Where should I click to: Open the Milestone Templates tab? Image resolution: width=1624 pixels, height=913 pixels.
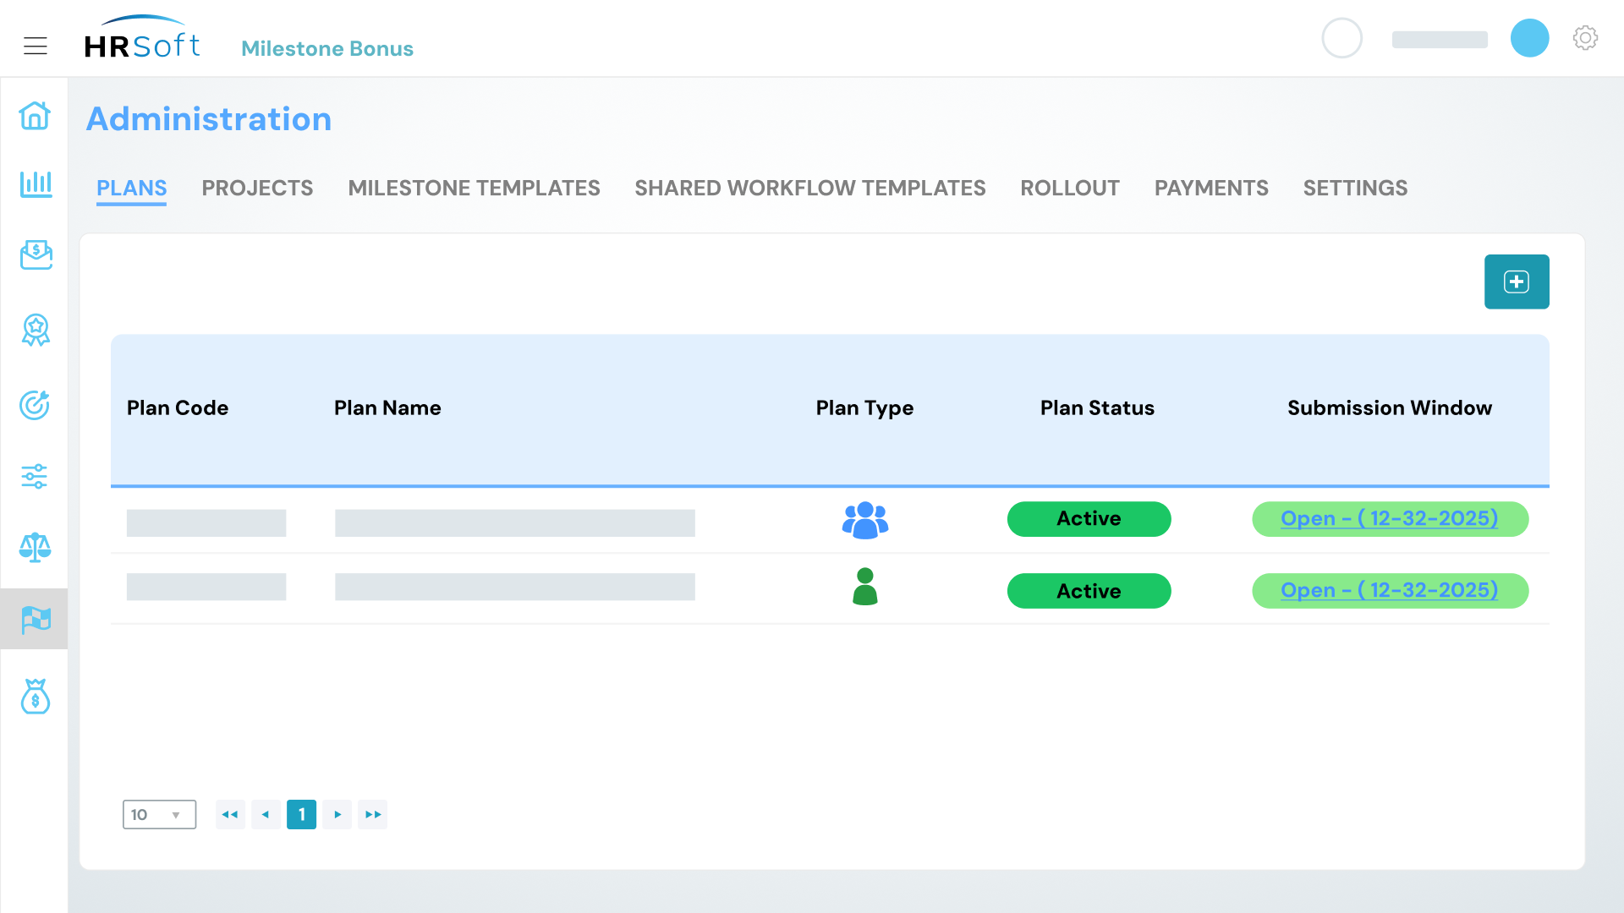(474, 188)
